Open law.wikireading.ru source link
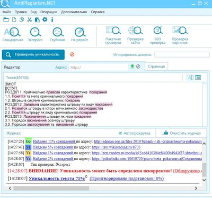Screen dimensions: 212x198 point(116,147)
